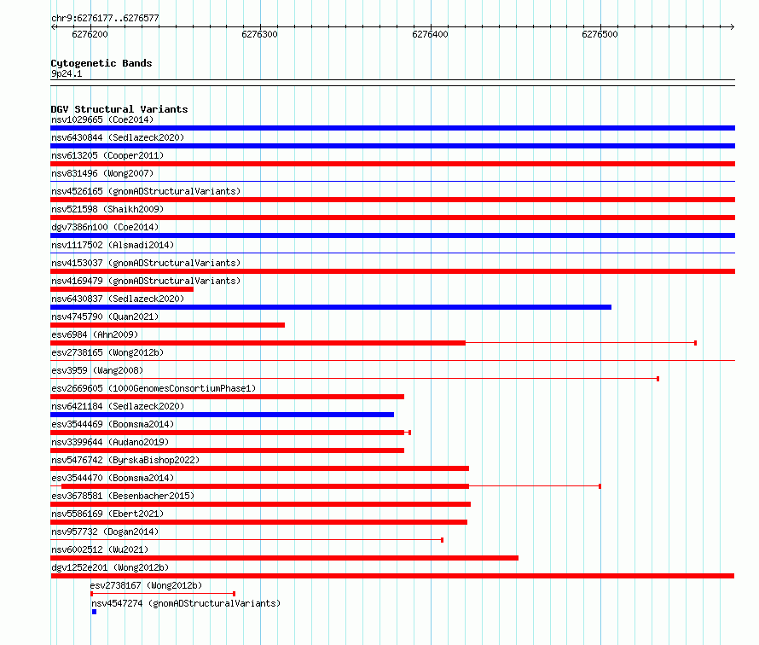Open nsv4526165 (gnomADStructuralVariants) label
The image size is (759, 645).
146,191
